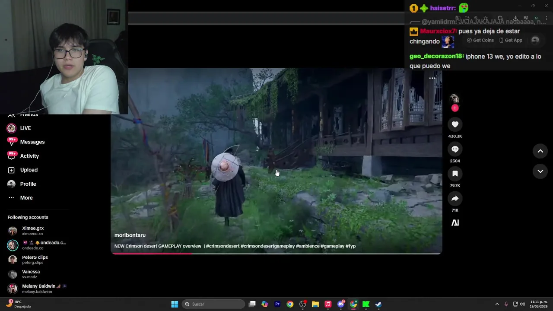Expand the system tray hidden icons chevron
Screen dimensions: 553x311
[497, 304]
